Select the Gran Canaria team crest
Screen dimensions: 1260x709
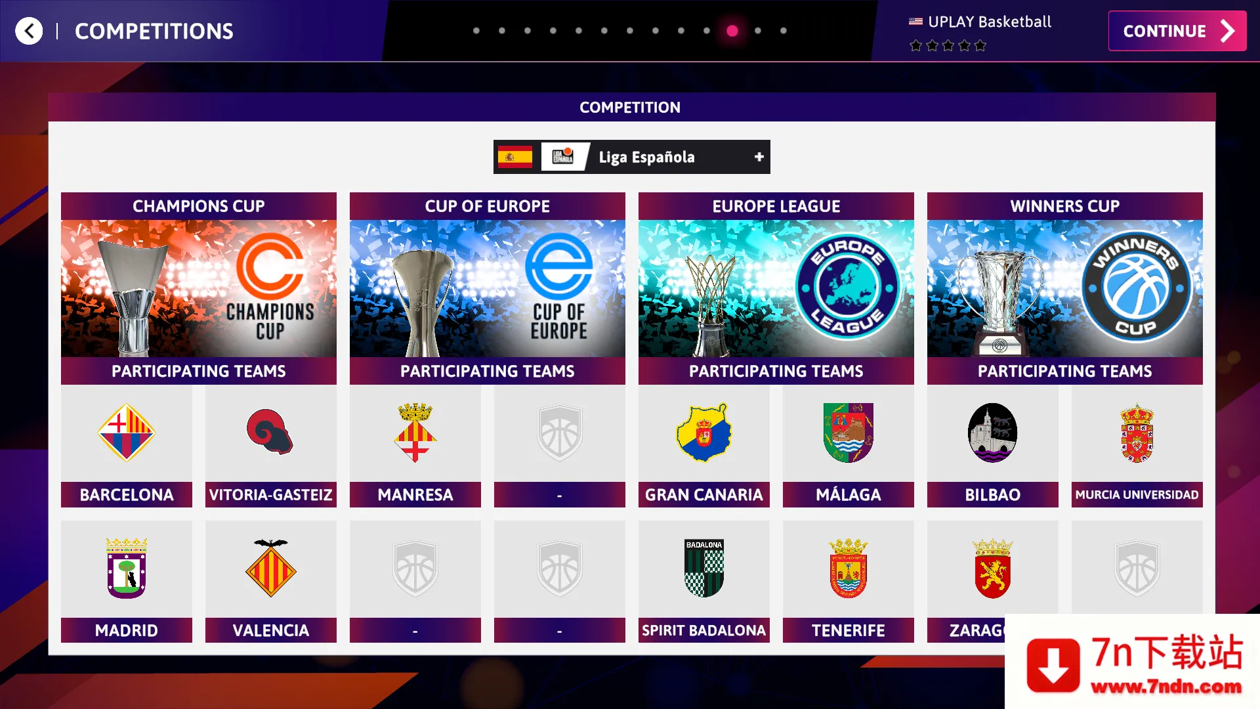(x=703, y=433)
